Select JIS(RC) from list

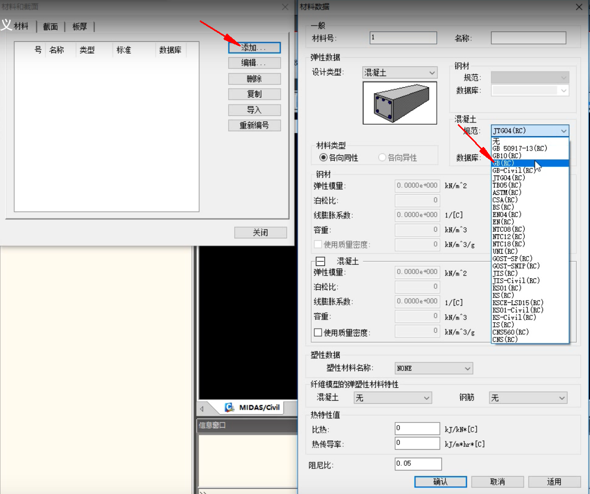click(x=530, y=273)
